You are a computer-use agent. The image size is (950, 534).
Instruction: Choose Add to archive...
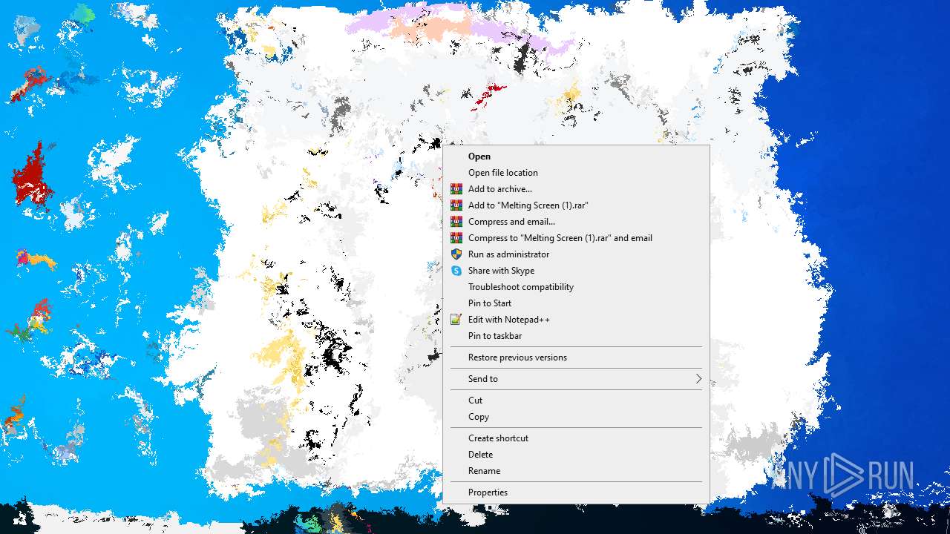pos(576,189)
